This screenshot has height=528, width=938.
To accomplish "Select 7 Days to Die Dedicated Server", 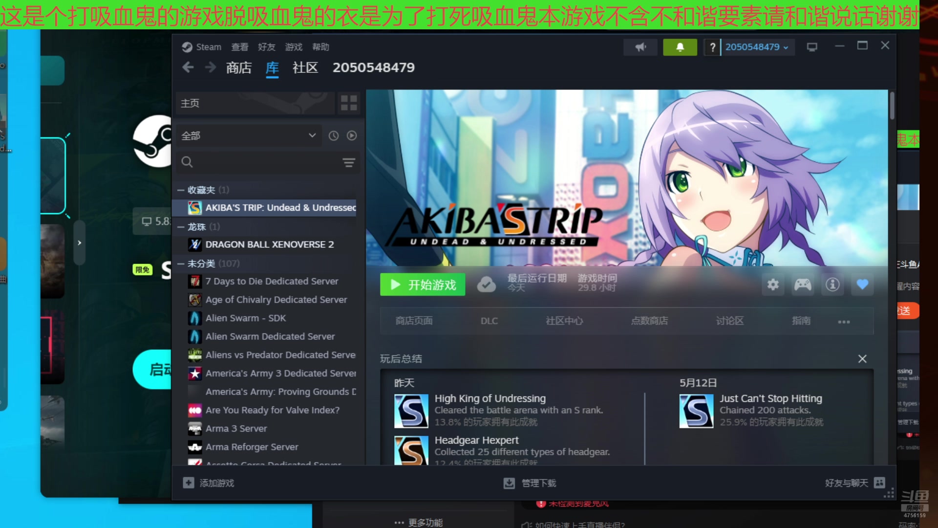I will [x=264, y=281].
